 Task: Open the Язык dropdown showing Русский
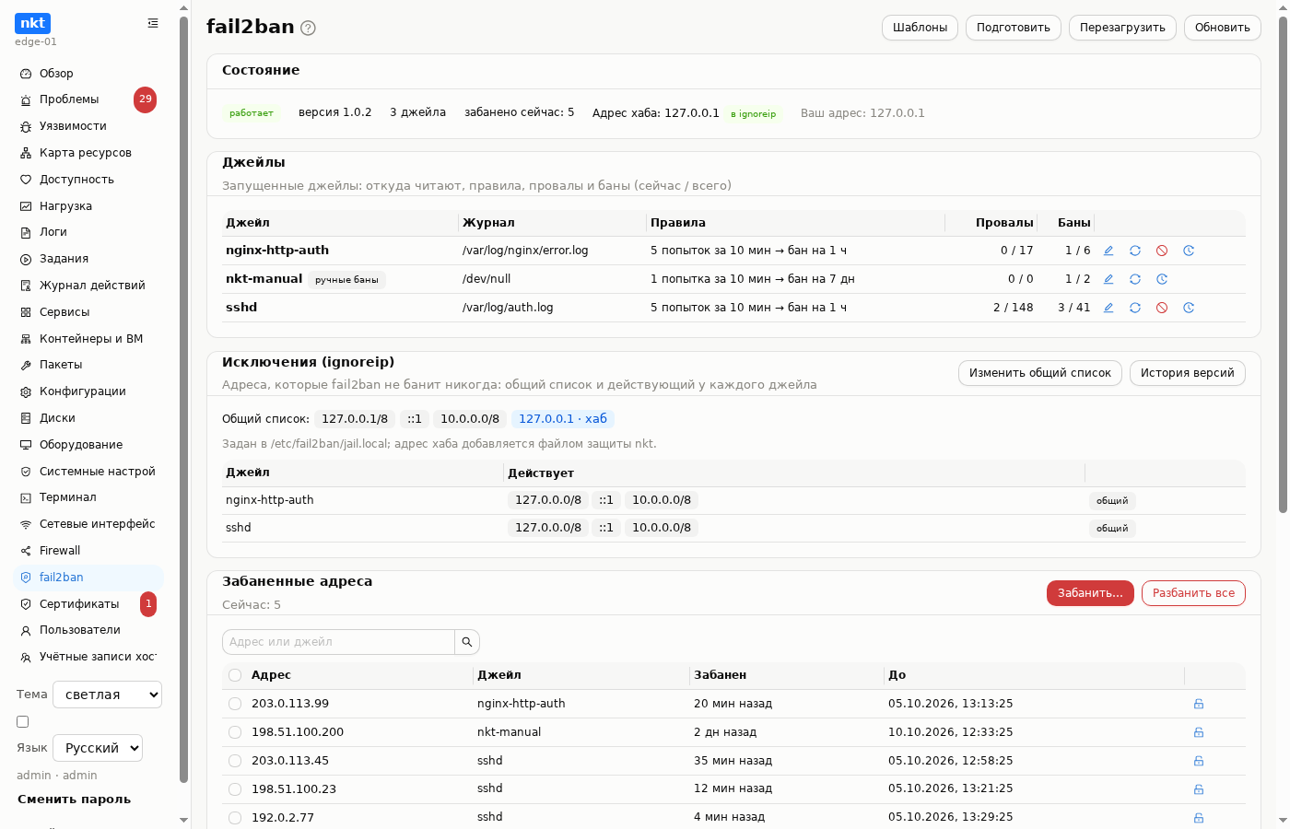(98, 748)
